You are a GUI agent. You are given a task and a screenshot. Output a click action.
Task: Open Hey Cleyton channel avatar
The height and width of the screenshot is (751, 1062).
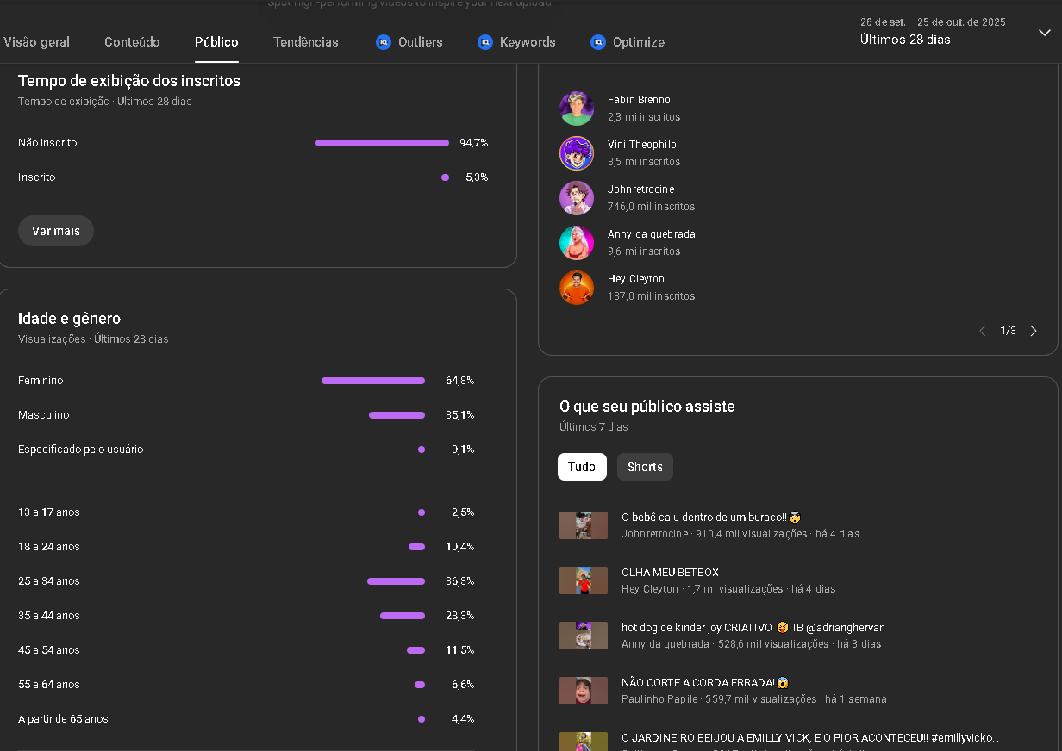pos(577,288)
